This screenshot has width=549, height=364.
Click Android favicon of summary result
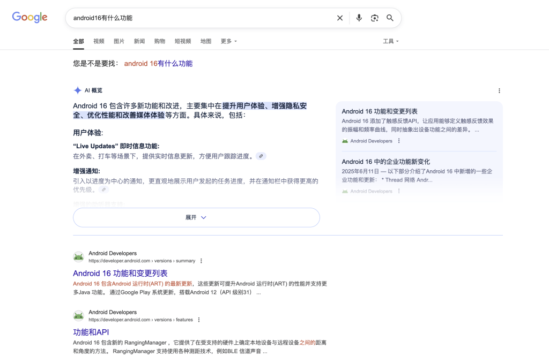click(x=78, y=257)
